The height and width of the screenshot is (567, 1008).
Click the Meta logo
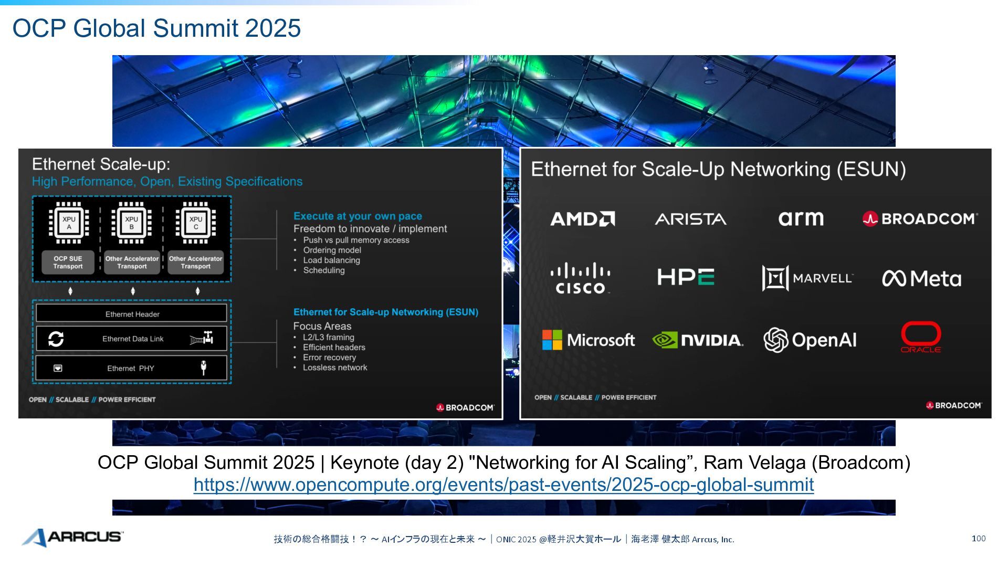pyautogui.click(x=921, y=278)
